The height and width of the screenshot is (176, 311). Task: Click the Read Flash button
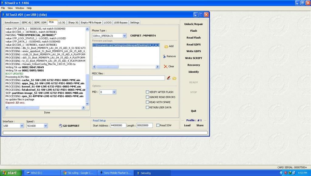point(193,37)
